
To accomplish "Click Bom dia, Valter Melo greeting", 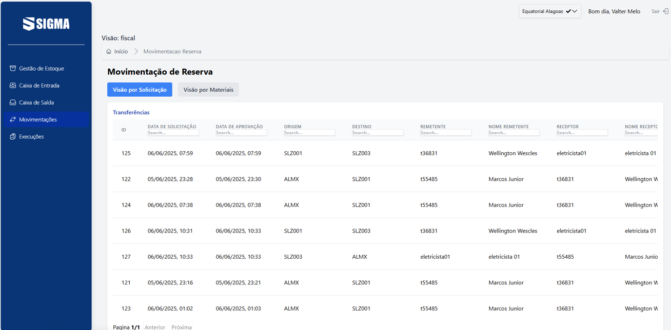I will 614,11.
